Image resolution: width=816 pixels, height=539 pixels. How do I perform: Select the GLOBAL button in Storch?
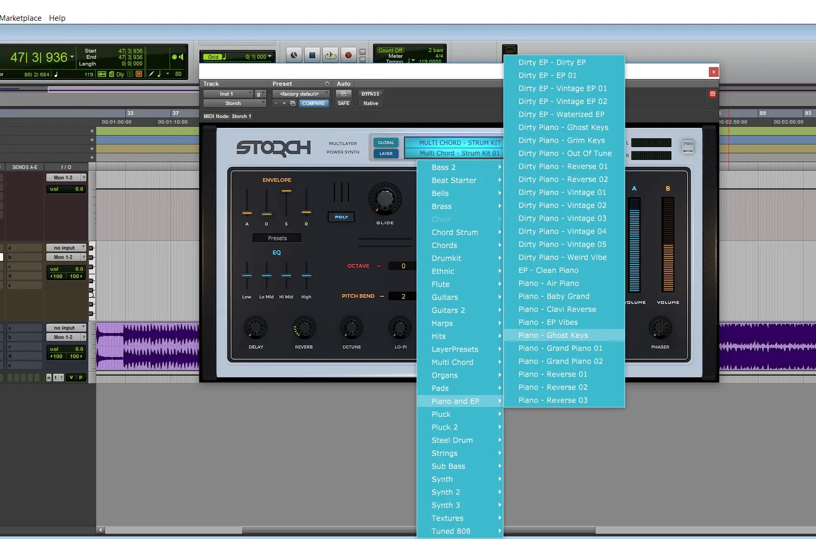click(x=386, y=142)
